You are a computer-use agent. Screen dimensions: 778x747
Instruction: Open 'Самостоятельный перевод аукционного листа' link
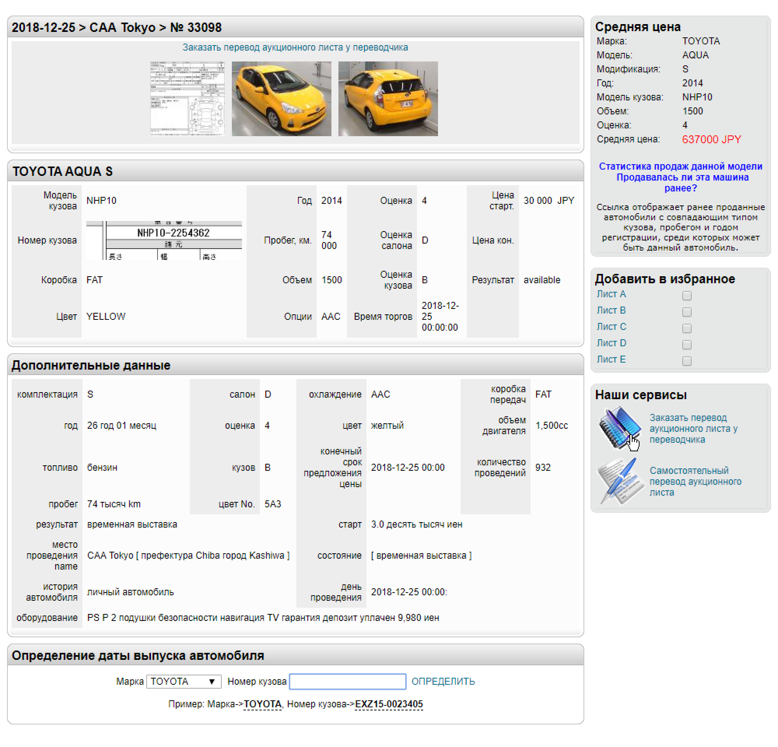pyautogui.click(x=695, y=481)
